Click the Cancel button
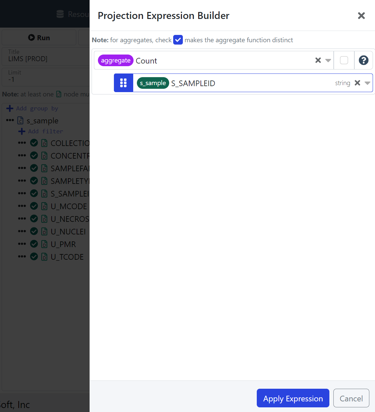This screenshot has height=412, width=375. point(351,398)
